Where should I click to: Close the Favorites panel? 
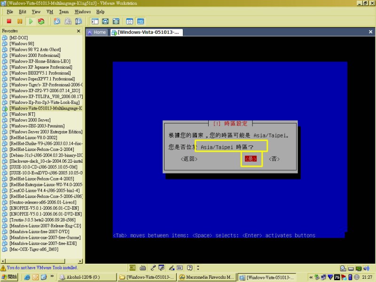click(x=78, y=31)
